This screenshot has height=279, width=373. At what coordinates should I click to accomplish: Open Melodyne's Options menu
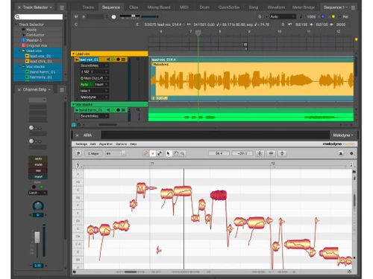point(122,144)
